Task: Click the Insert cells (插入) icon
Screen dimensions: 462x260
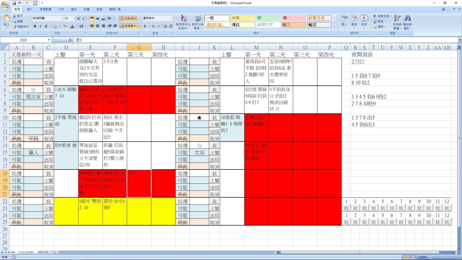Action: pos(344,18)
